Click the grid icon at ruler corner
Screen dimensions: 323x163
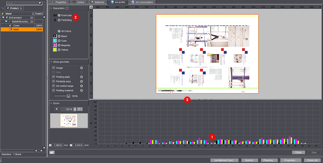coord(91,7)
